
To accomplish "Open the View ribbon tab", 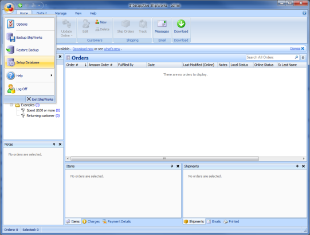I will pyautogui.click(x=78, y=13).
